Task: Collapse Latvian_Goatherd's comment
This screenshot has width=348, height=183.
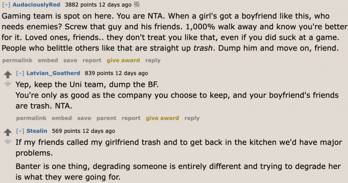Action: click(20, 73)
